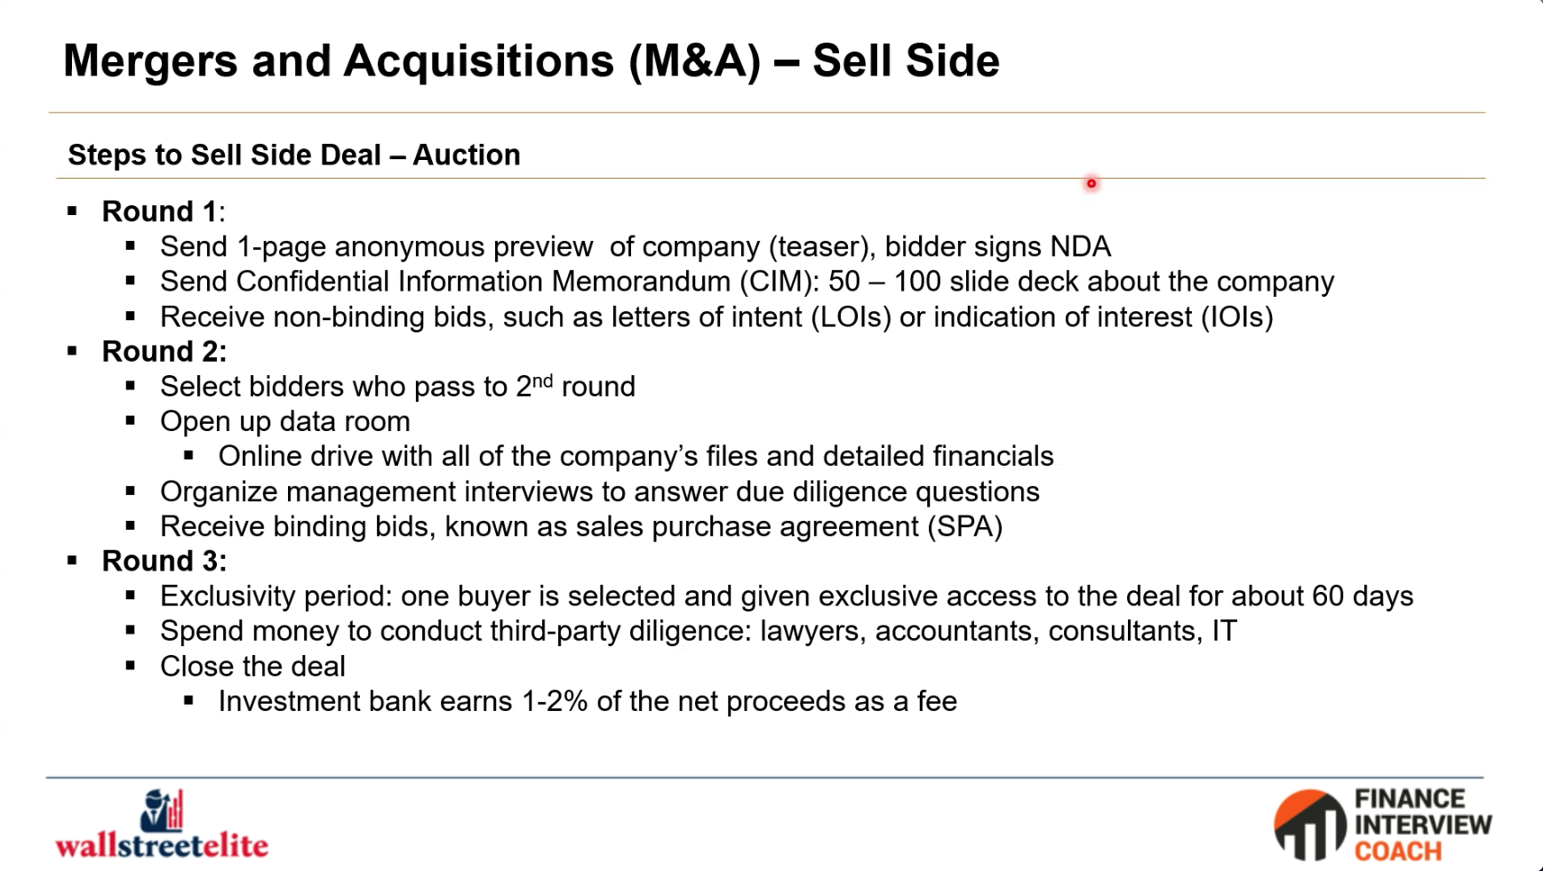
Task: Click the Round 3 bullet heading
Action: 164,561
